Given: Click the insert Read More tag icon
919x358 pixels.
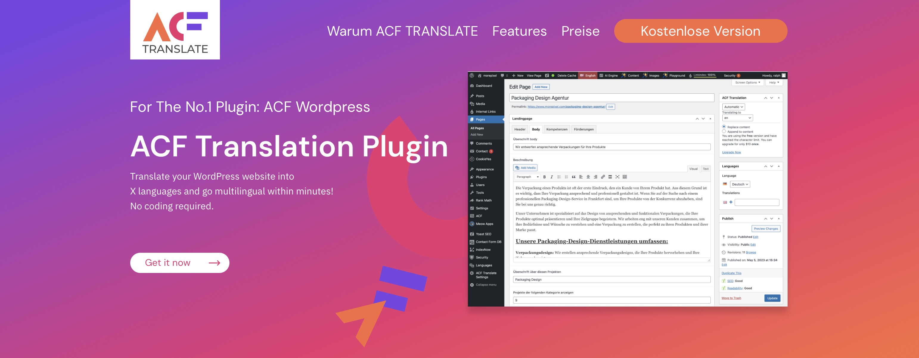Looking at the screenshot, I should click(x=610, y=177).
